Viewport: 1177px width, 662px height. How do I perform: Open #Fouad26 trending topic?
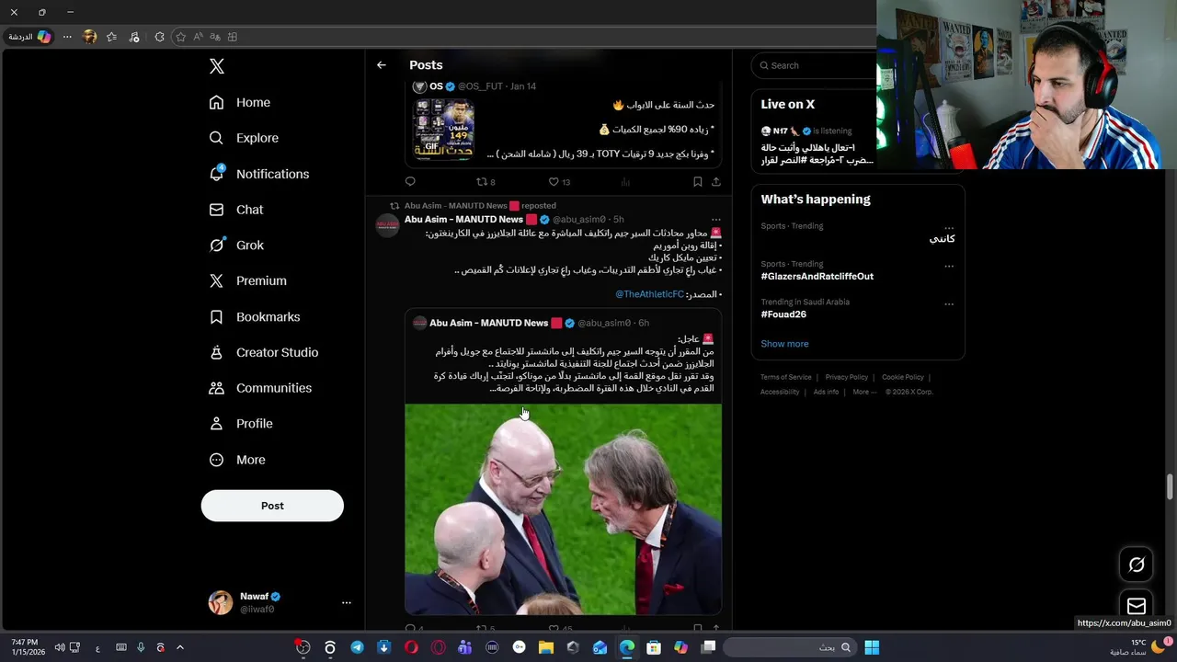click(783, 314)
